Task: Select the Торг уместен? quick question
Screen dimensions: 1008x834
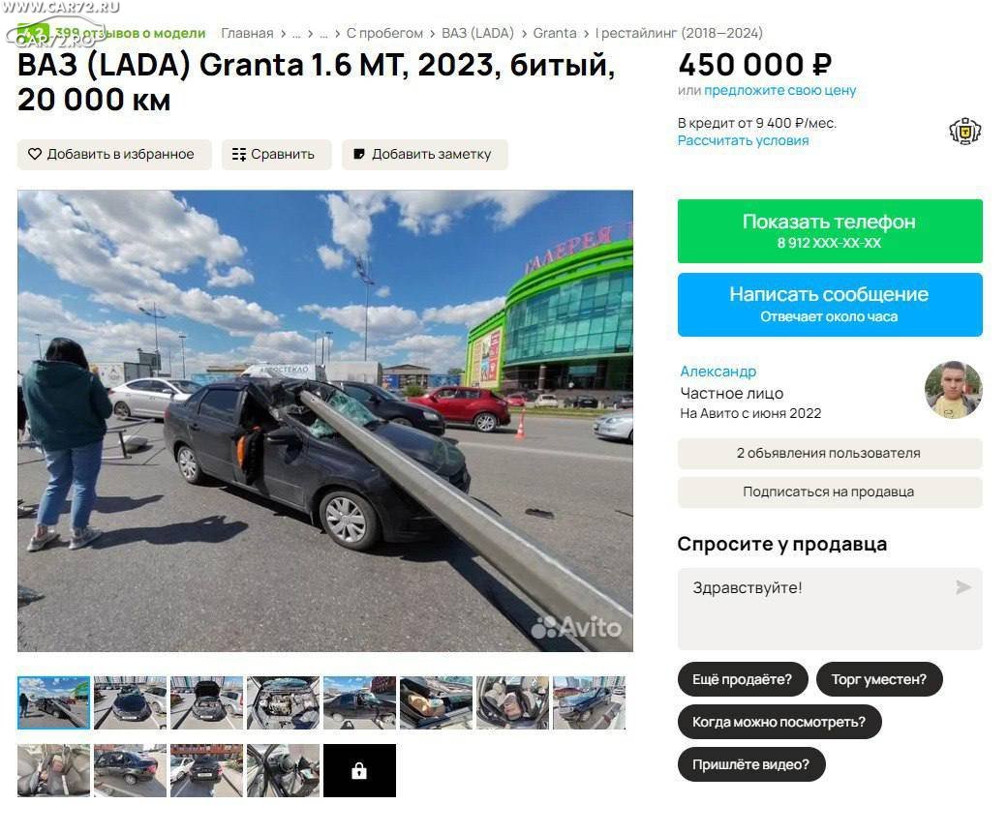Action: coord(879,679)
